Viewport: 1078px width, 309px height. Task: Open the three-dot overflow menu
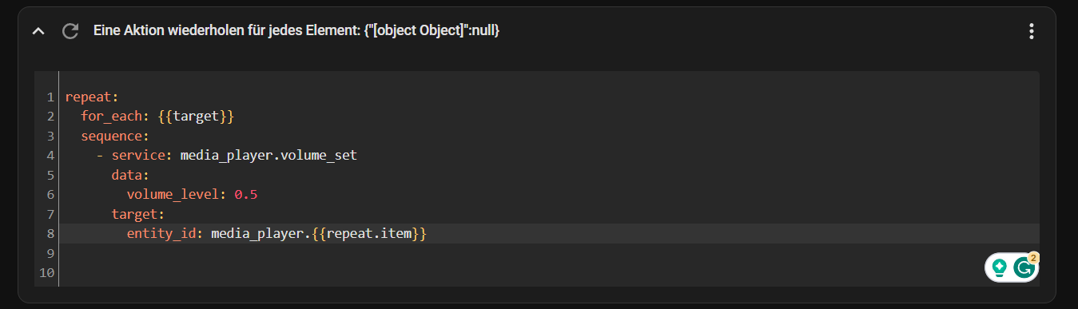click(1032, 31)
